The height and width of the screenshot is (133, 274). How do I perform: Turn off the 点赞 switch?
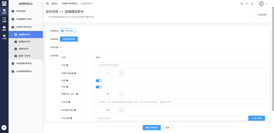tap(99, 81)
